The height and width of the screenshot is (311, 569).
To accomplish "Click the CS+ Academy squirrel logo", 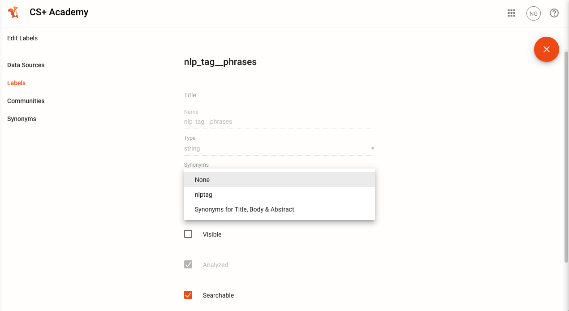I will pos(14,13).
